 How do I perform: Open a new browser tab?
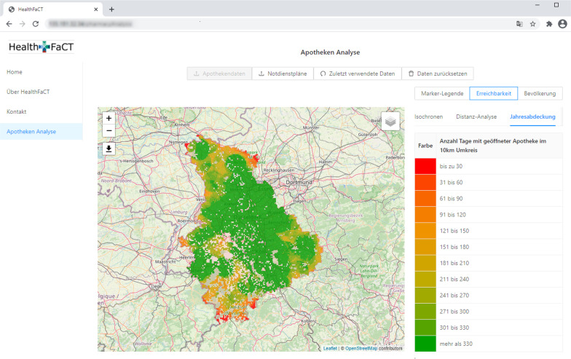click(x=111, y=9)
